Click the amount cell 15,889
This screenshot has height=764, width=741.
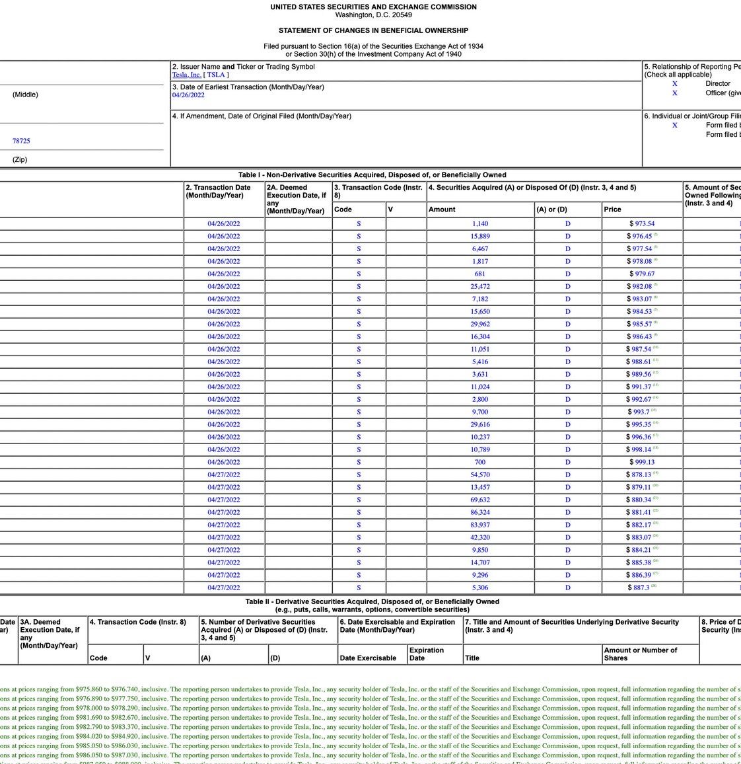(480, 237)
